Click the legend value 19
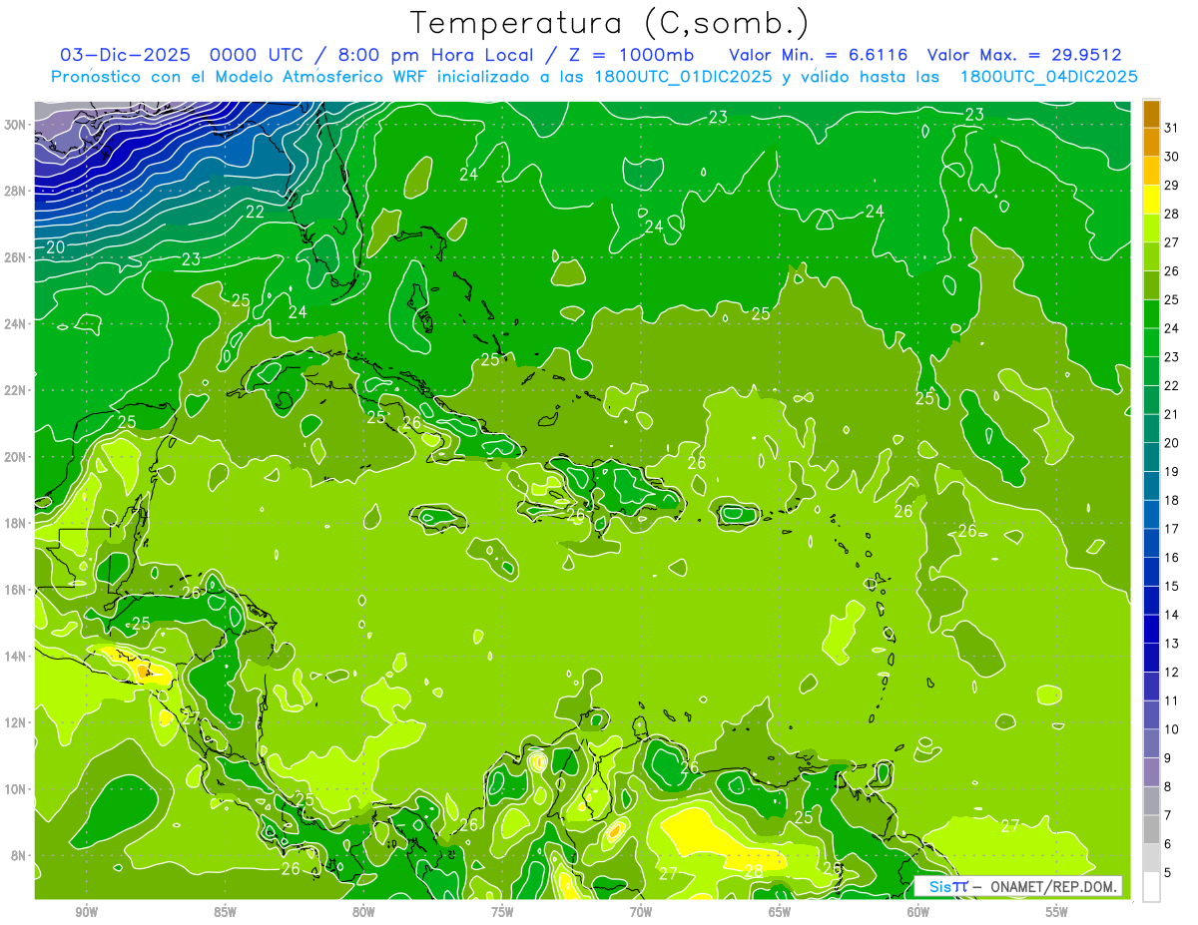 (1172, 472)
